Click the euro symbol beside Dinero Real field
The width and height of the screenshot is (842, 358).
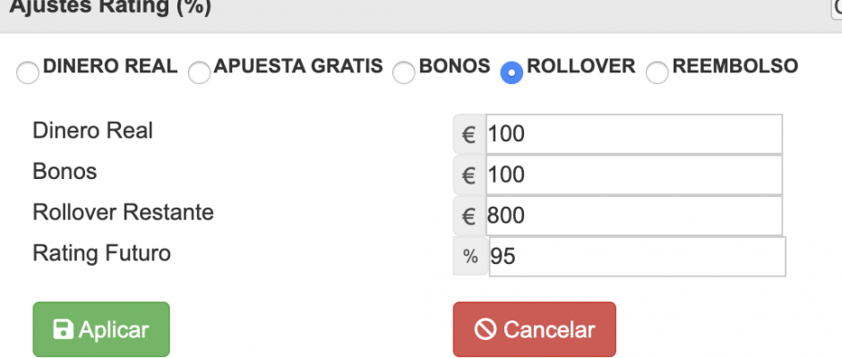point(469,134)
